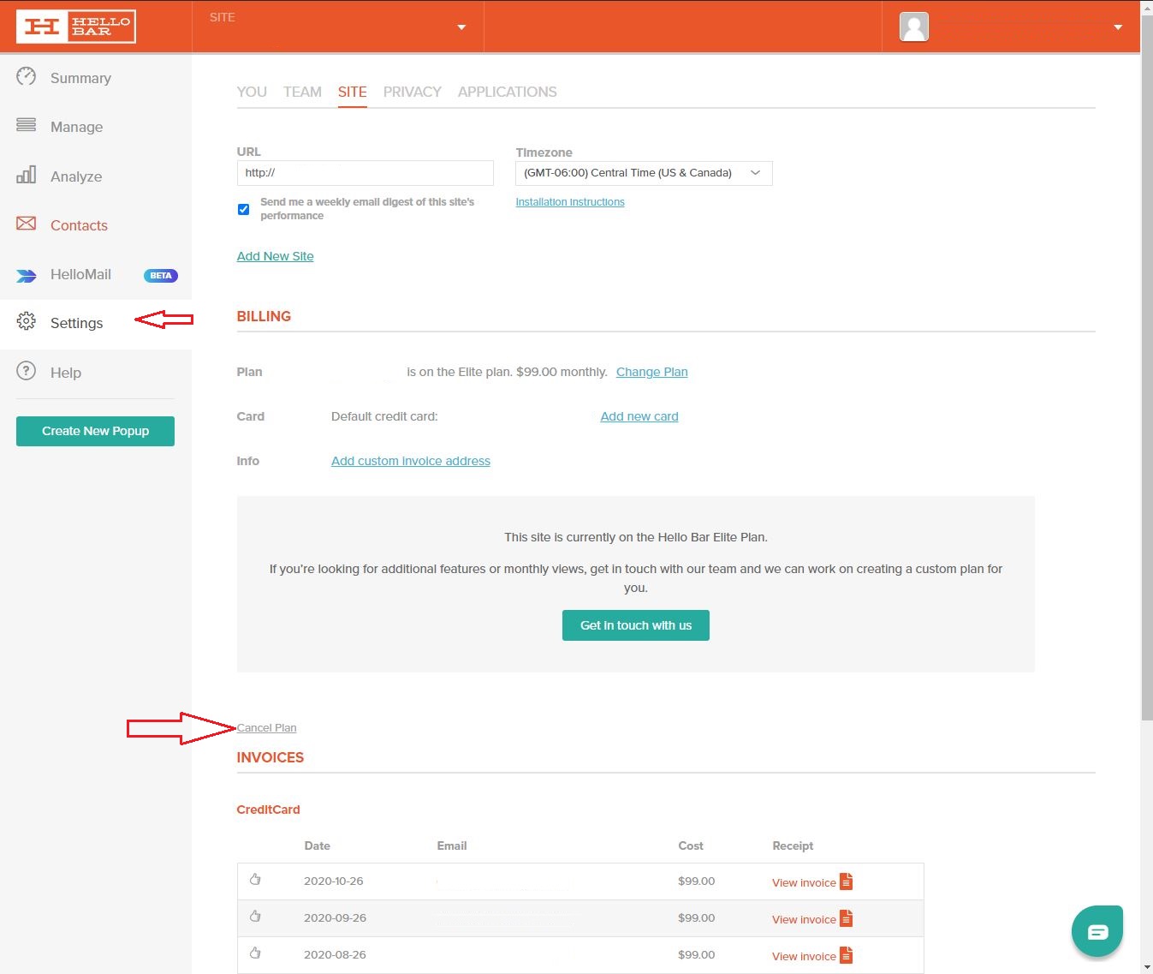Click the scrollbar down arrow

(1147, 967)
